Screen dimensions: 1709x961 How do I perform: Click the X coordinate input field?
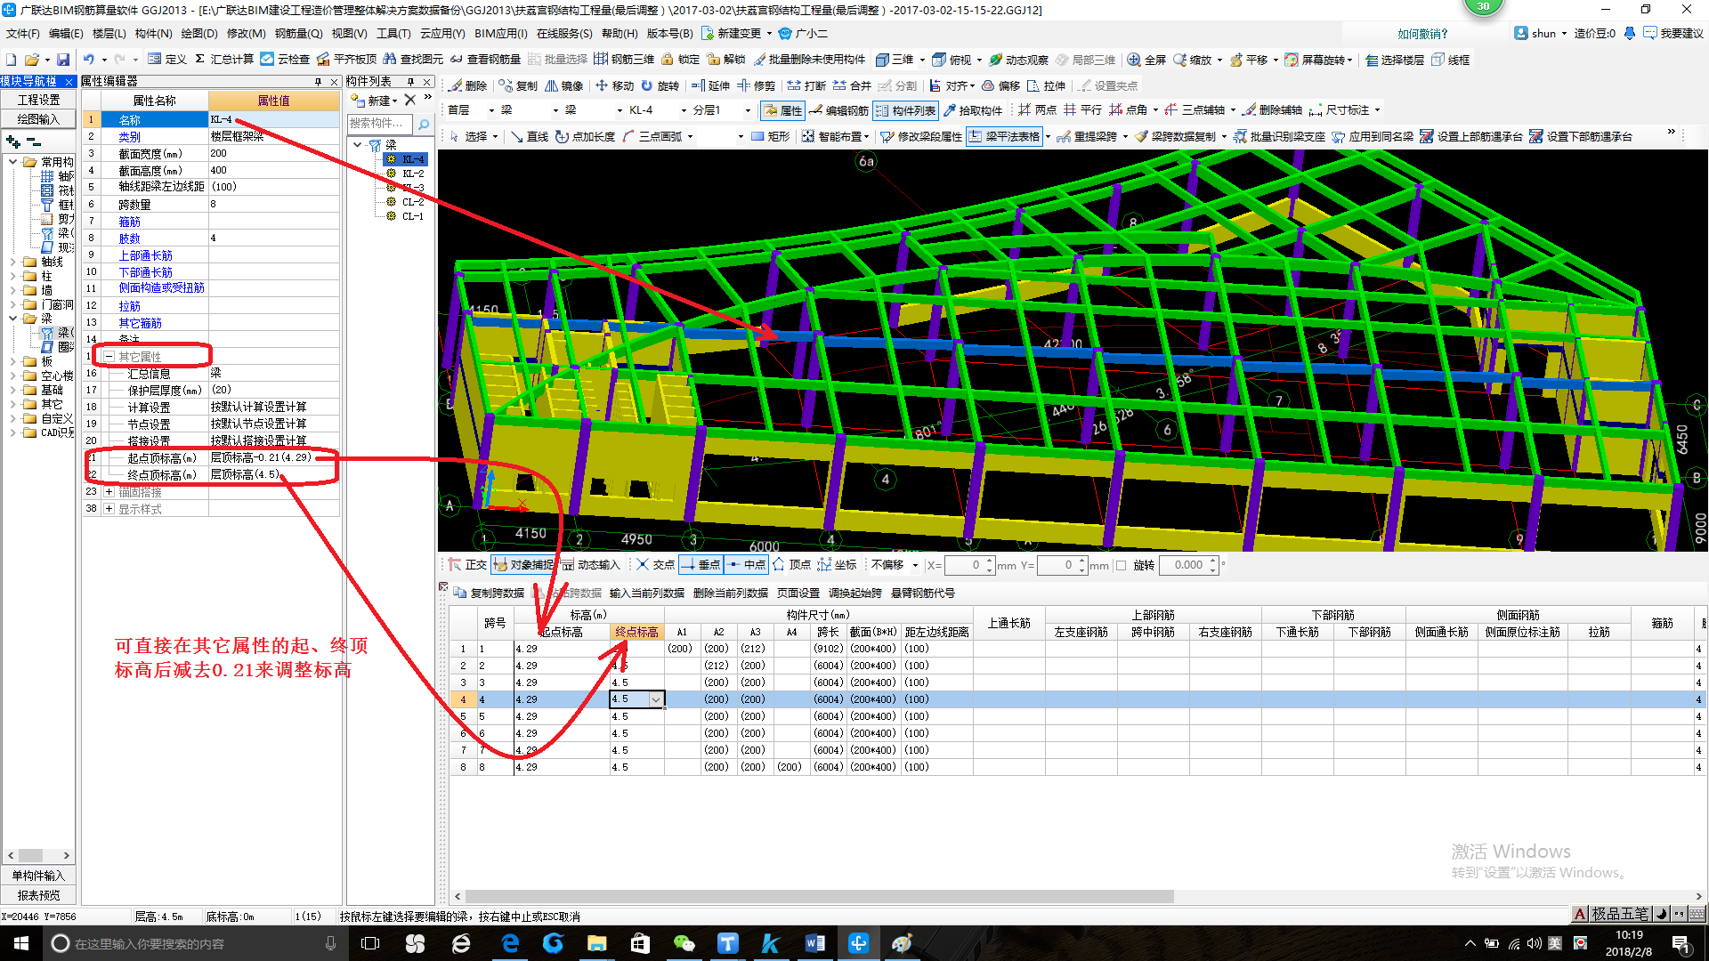click(x=970, y=565)
